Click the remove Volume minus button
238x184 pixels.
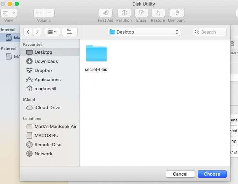click(x=49, y=13)
